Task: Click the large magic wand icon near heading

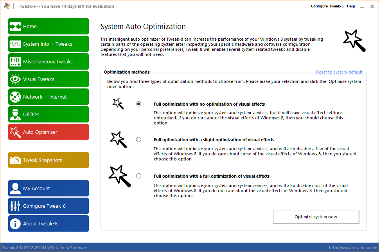Action: 354,41
